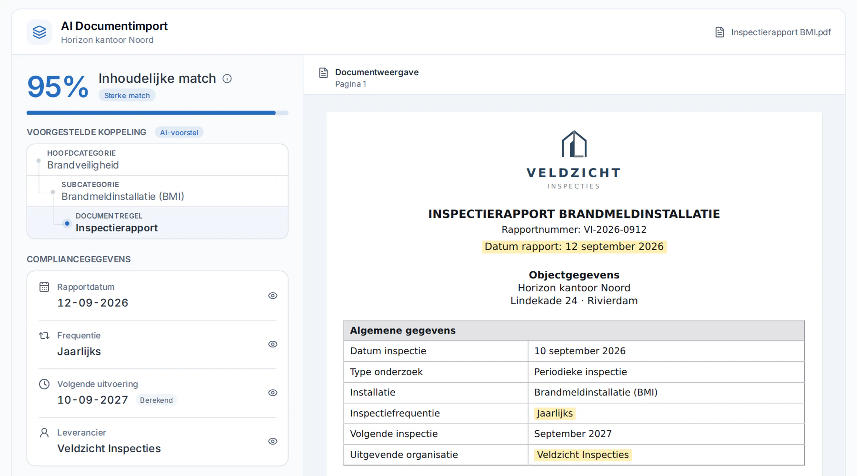
Task: Click the highlighted Datum rapport: 12 september 2026
Action: 574,247
